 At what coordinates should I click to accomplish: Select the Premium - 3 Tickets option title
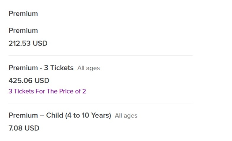coord(41,68)
